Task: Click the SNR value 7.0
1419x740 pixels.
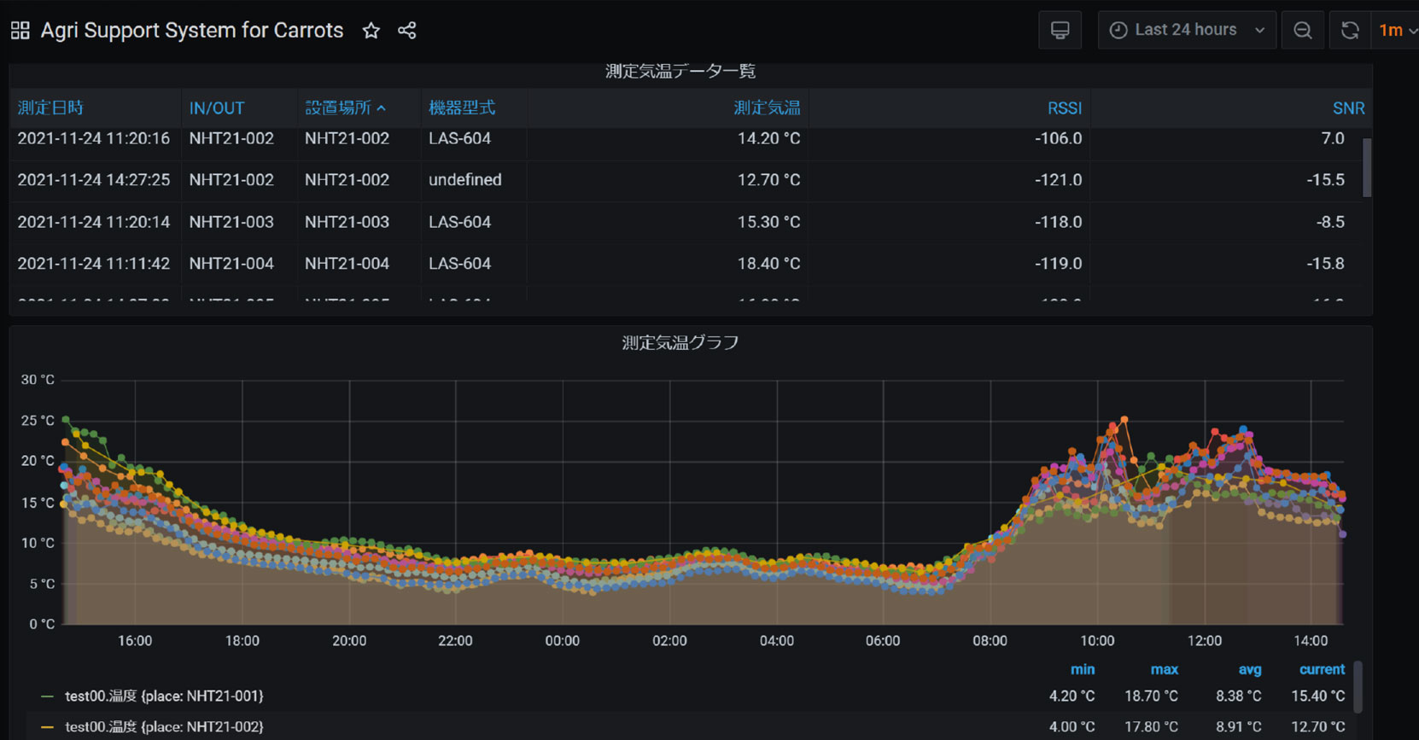Action: click(1333, 138)
